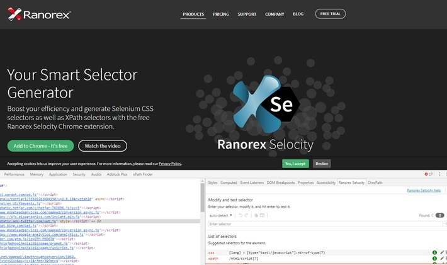This screenshot has height=265, width=447.
Task: Open the bizographics insight.min.js link
Action: click(x=40, y=217)
